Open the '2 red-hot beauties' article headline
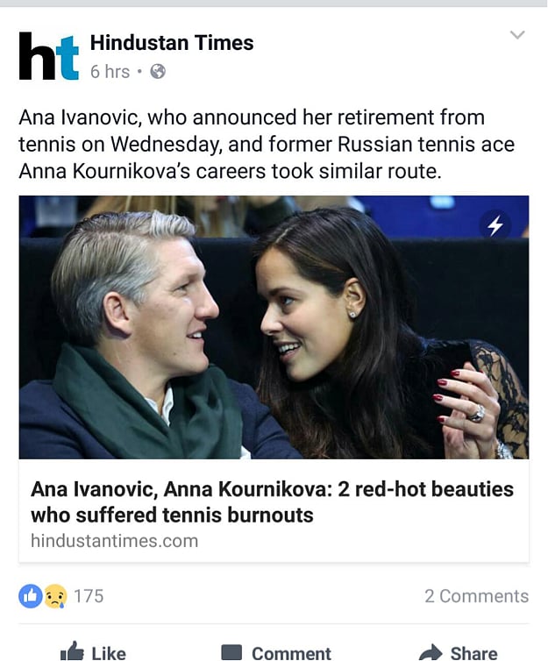The image size is (548, 661). click(272, 501)
